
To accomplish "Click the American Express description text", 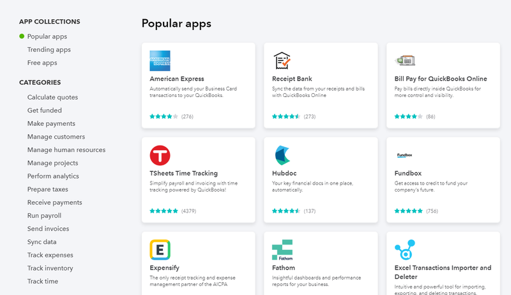I will pyautogui.click(x=194, y=92).
